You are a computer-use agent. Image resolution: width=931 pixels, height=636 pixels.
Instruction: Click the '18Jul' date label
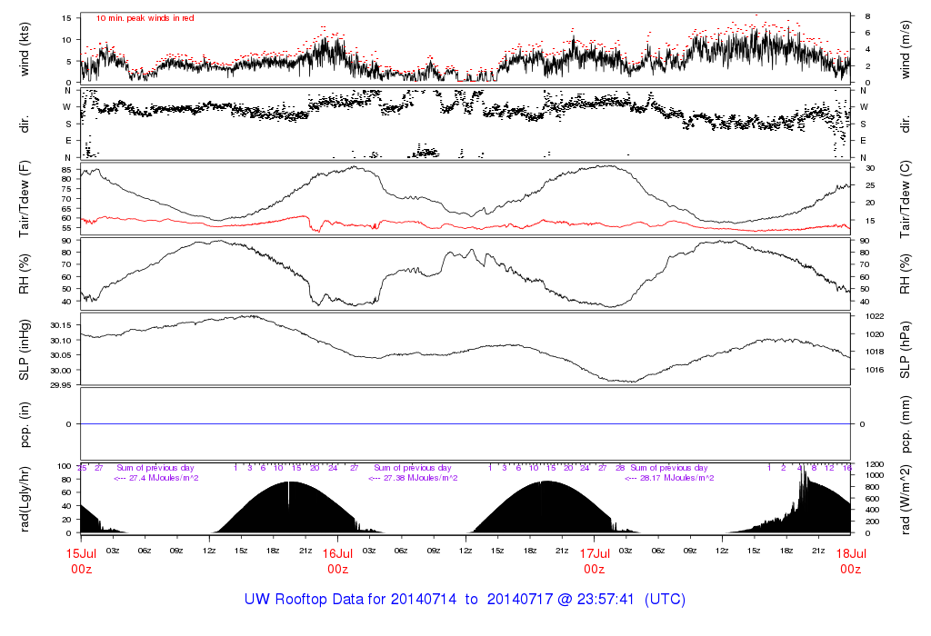point(851,553)
